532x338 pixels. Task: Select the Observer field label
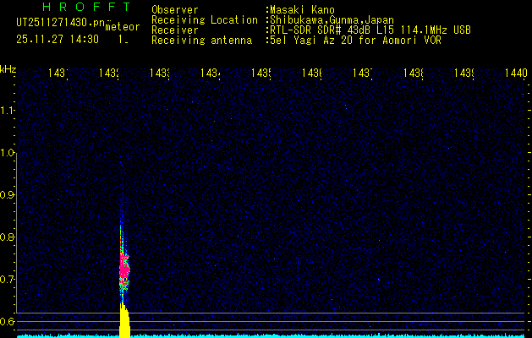[175, 10]
